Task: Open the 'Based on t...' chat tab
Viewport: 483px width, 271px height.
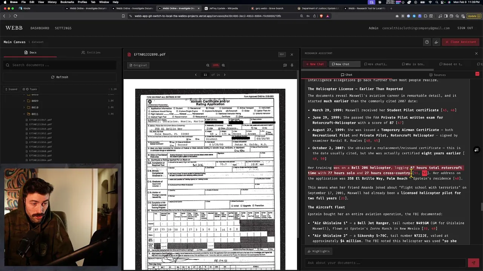Action: coord(451,64)
